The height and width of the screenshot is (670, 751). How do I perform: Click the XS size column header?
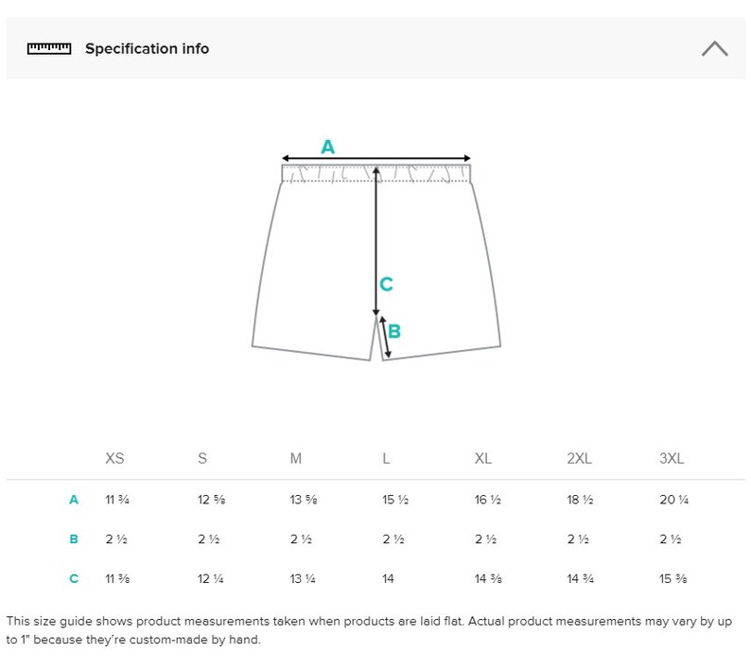114,458
